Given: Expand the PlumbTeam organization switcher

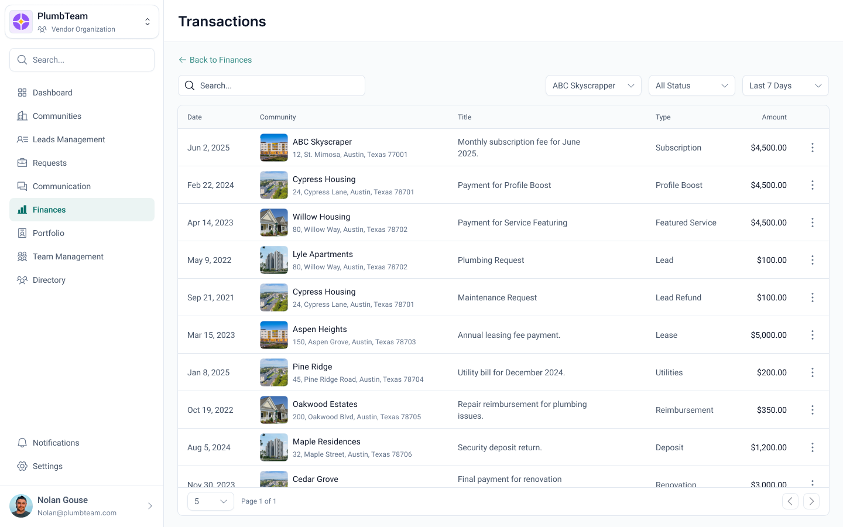Looking at the screenshot, I should [148, 22].
